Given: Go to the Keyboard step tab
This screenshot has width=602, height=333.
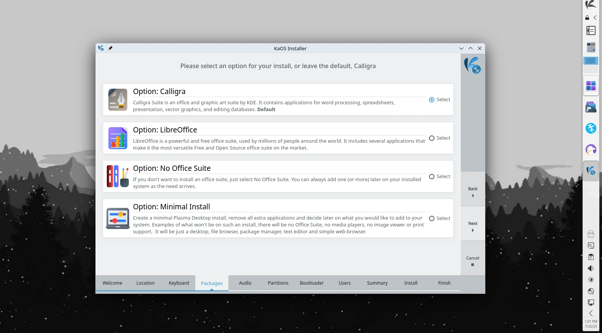Looking at the screenshot, I should coord(179,283).
